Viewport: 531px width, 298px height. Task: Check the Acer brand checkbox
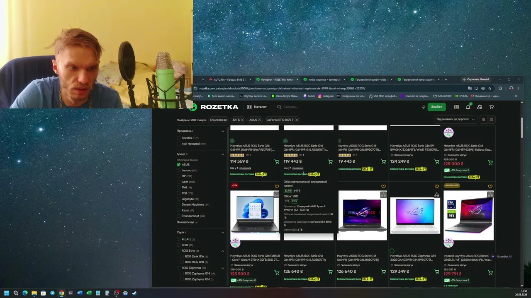(x=179, y=182)
